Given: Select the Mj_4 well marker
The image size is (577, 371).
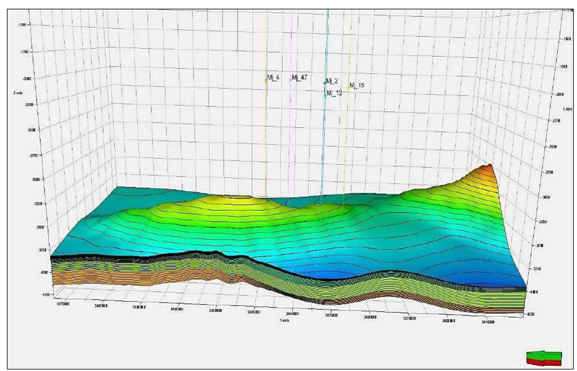Looking at the screenshot, I should (266, 80).
